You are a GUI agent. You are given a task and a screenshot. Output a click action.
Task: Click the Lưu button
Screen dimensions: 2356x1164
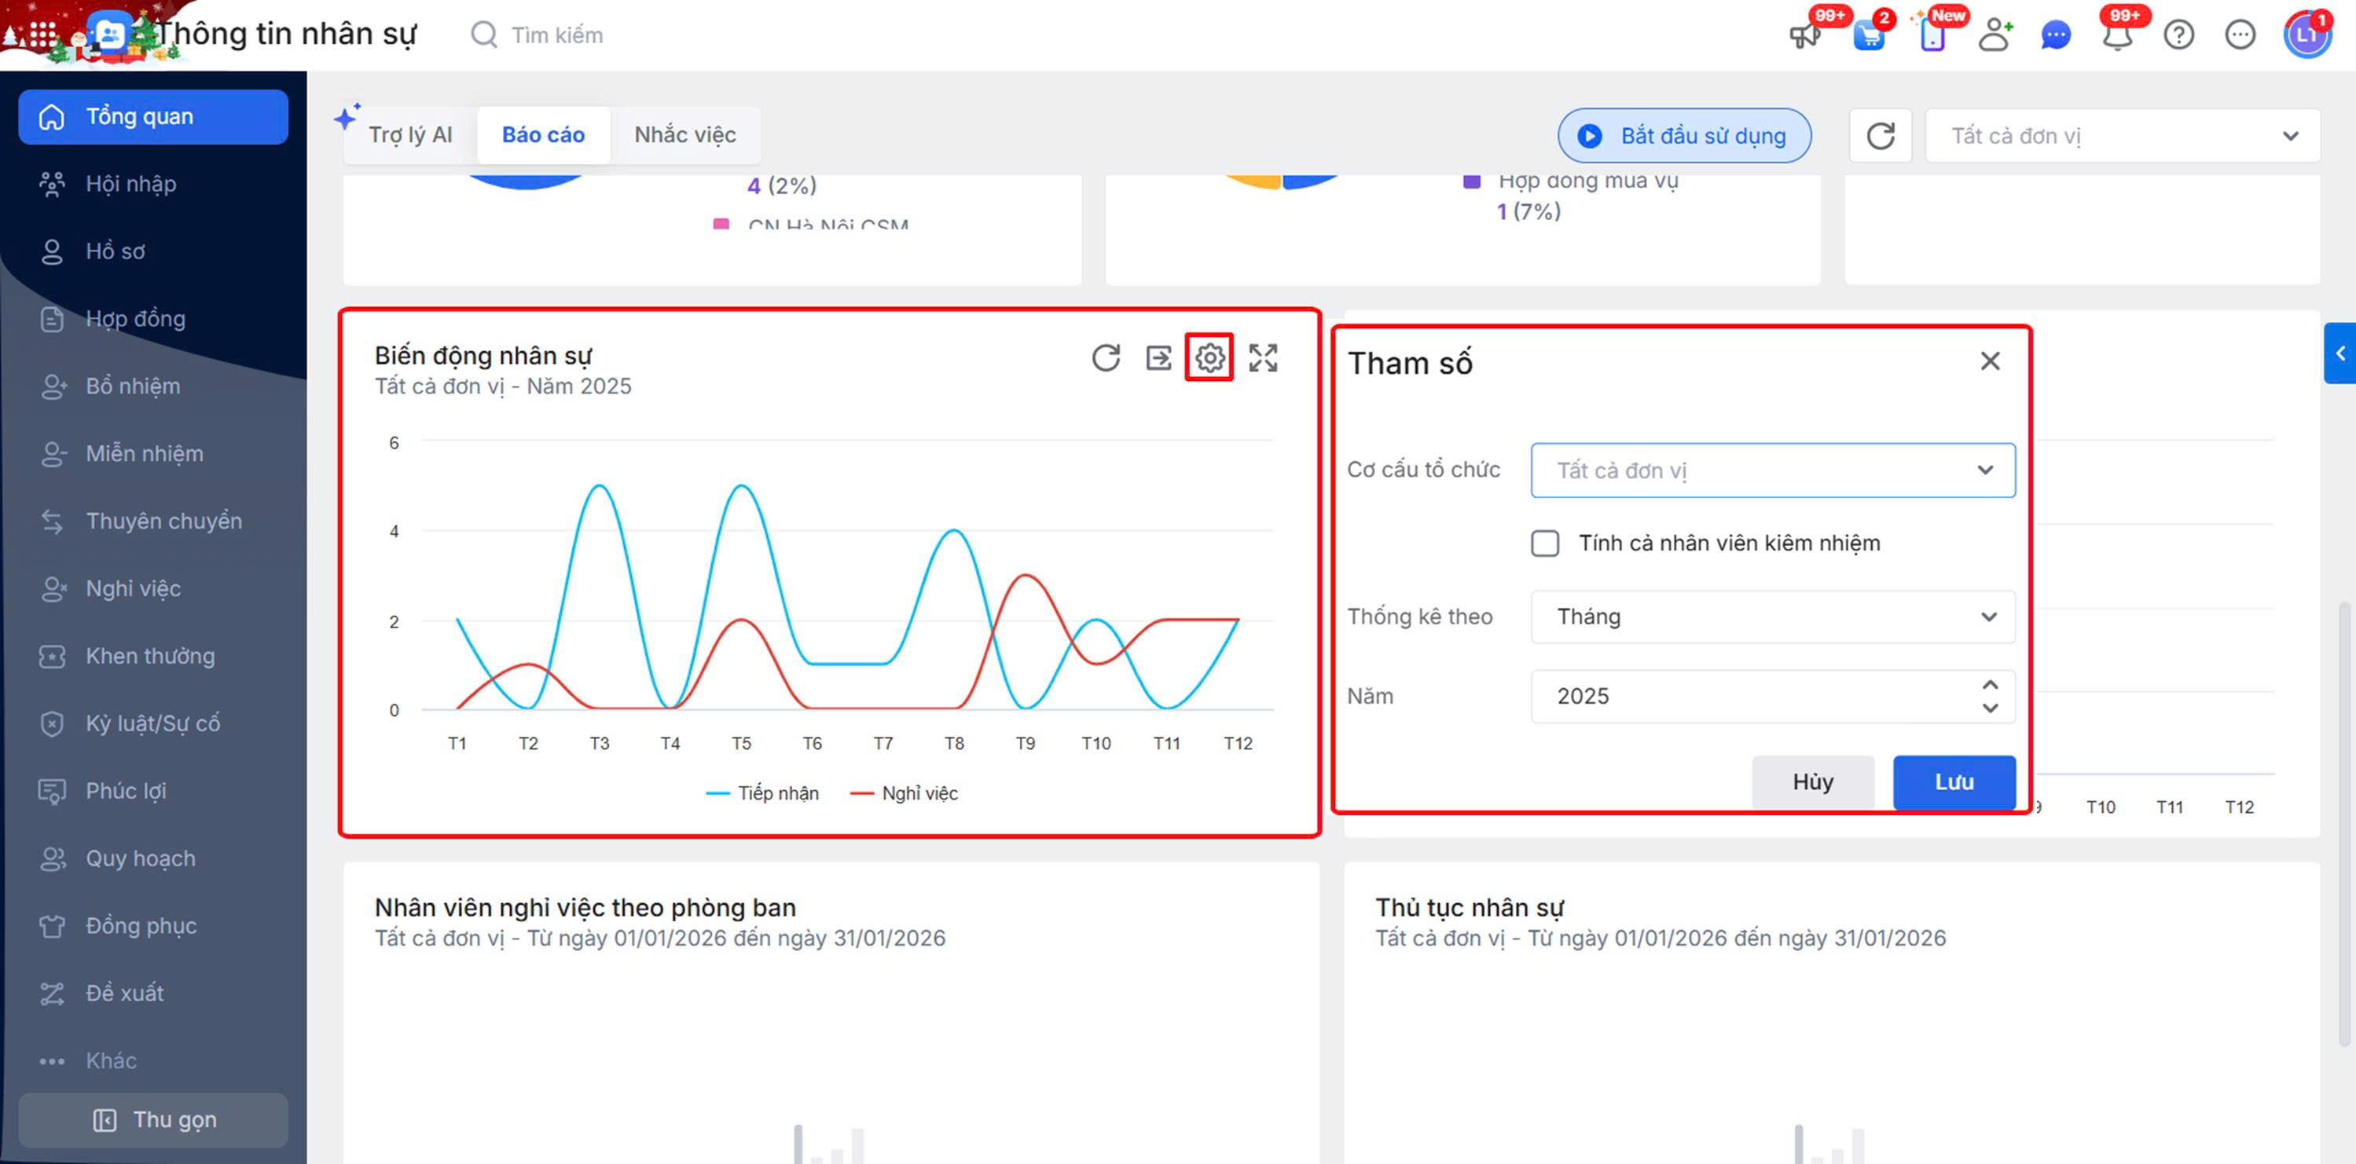tap(1953, 781)
